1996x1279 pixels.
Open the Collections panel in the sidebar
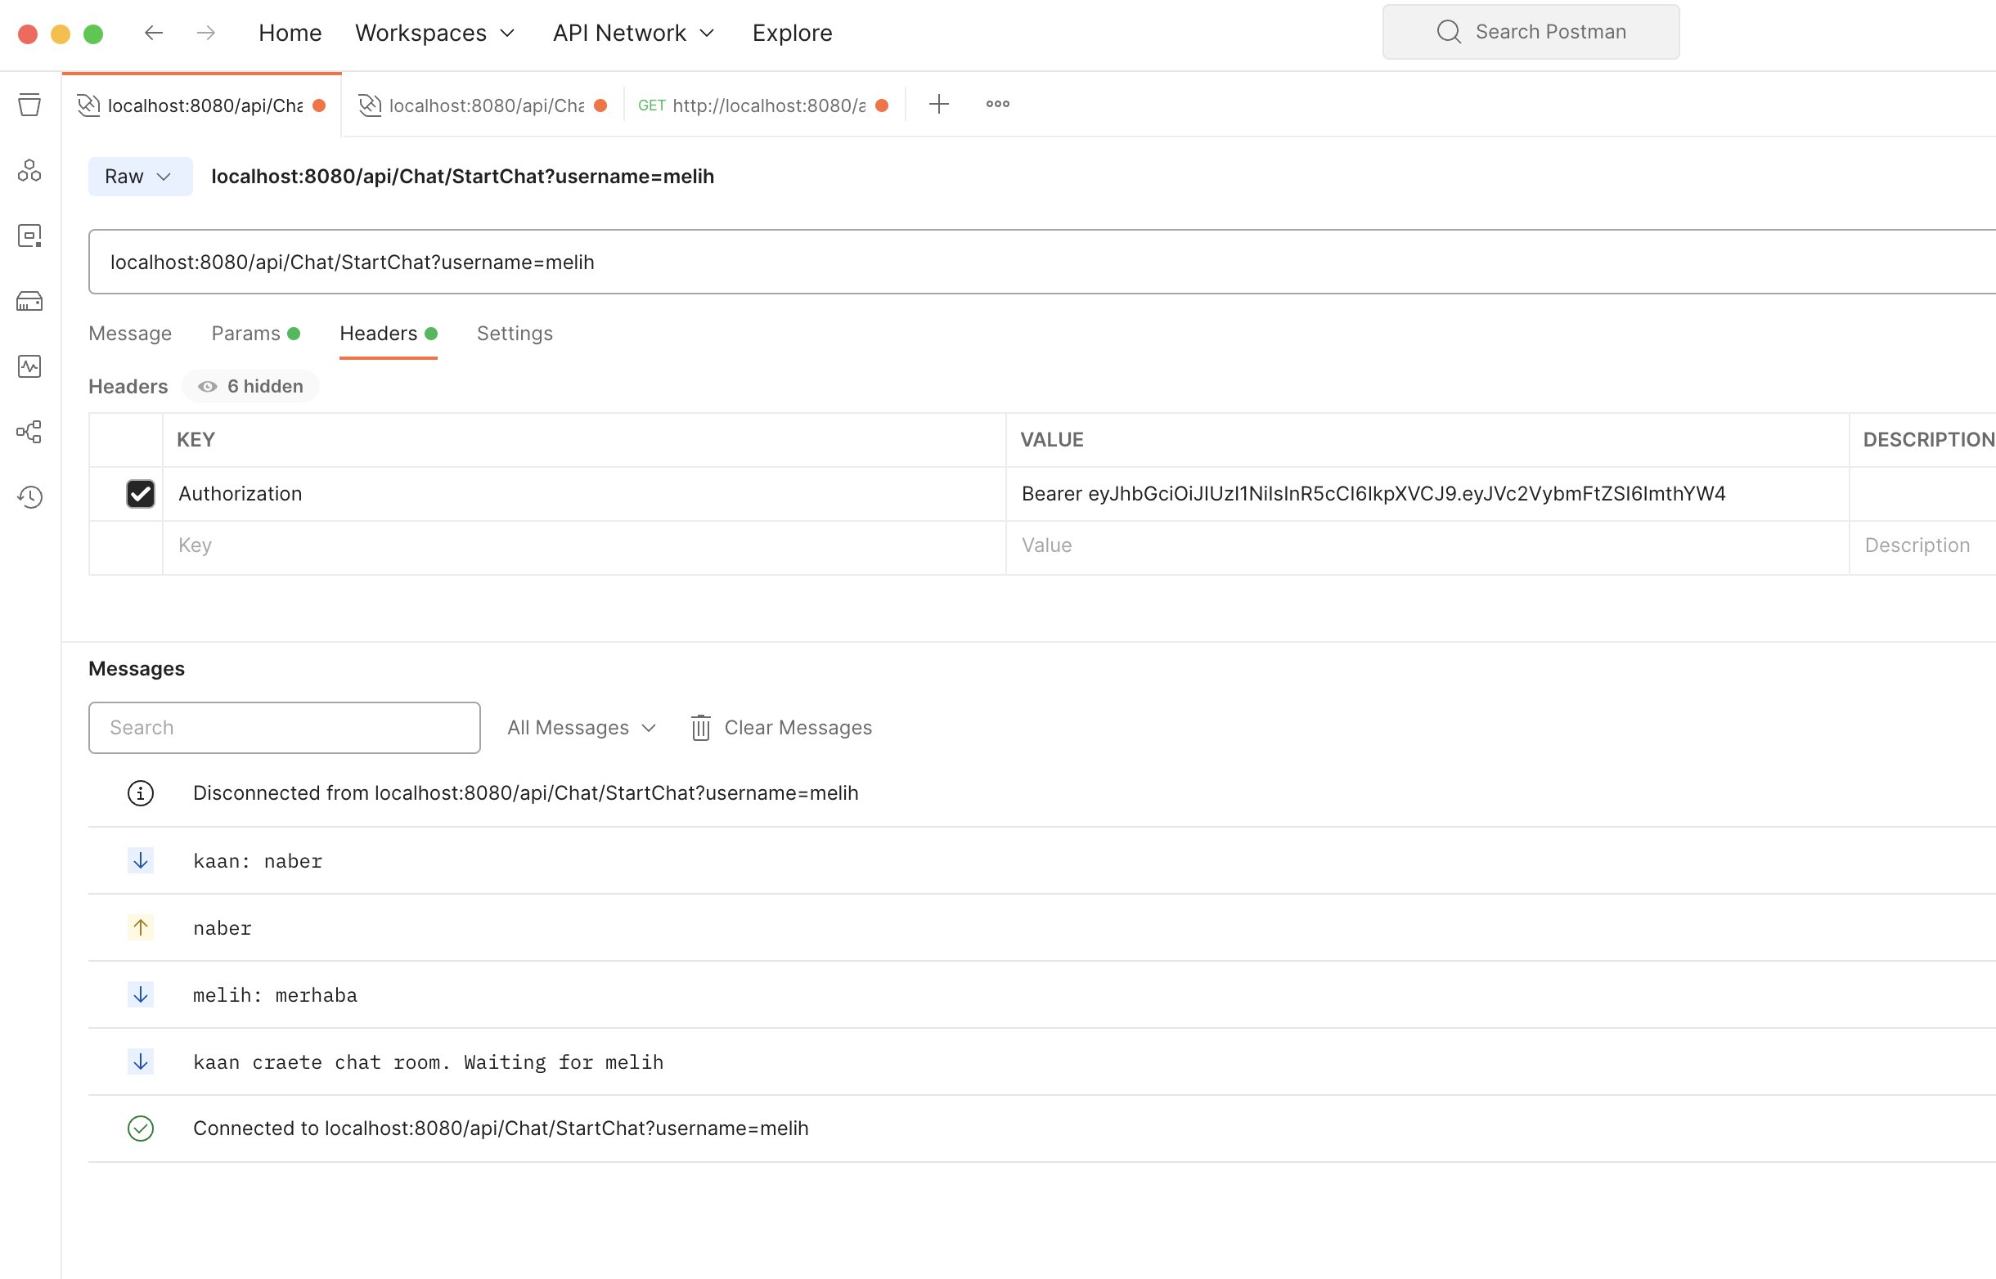click(x=29, y=105)
